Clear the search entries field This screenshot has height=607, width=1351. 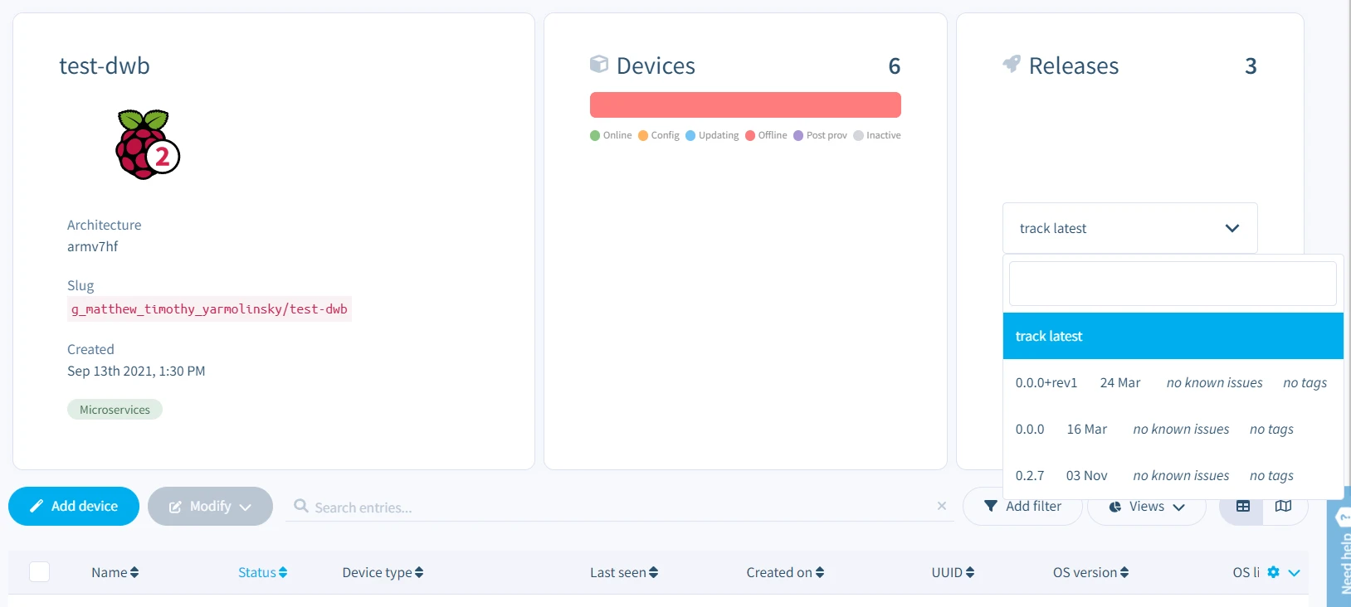click(x=941, y=506)
